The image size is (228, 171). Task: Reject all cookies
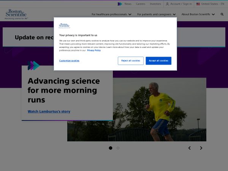(131, 61)
